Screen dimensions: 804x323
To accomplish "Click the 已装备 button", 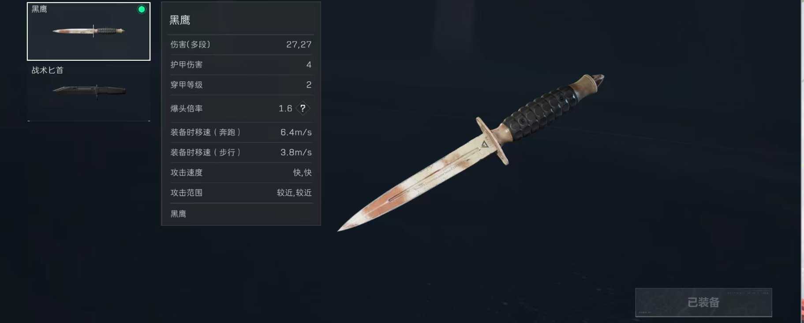I will [x=703, y=302].
